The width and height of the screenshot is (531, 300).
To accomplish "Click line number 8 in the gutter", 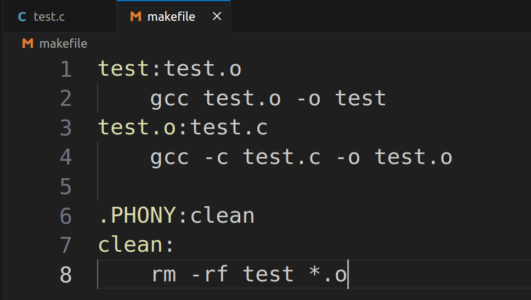I will tap(66, 275).
